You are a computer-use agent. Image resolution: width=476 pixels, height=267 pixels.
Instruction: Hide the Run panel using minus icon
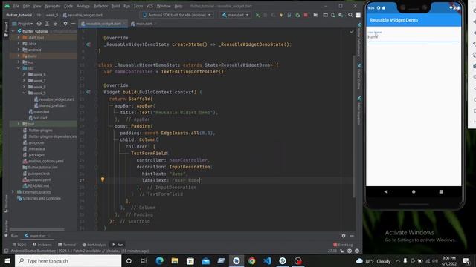tap(352, 236)
